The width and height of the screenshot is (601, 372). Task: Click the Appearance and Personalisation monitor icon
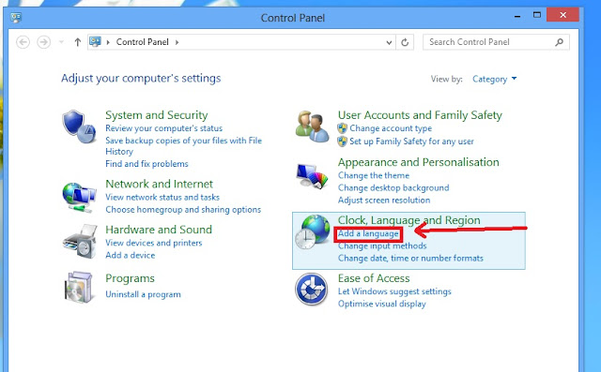312,176
